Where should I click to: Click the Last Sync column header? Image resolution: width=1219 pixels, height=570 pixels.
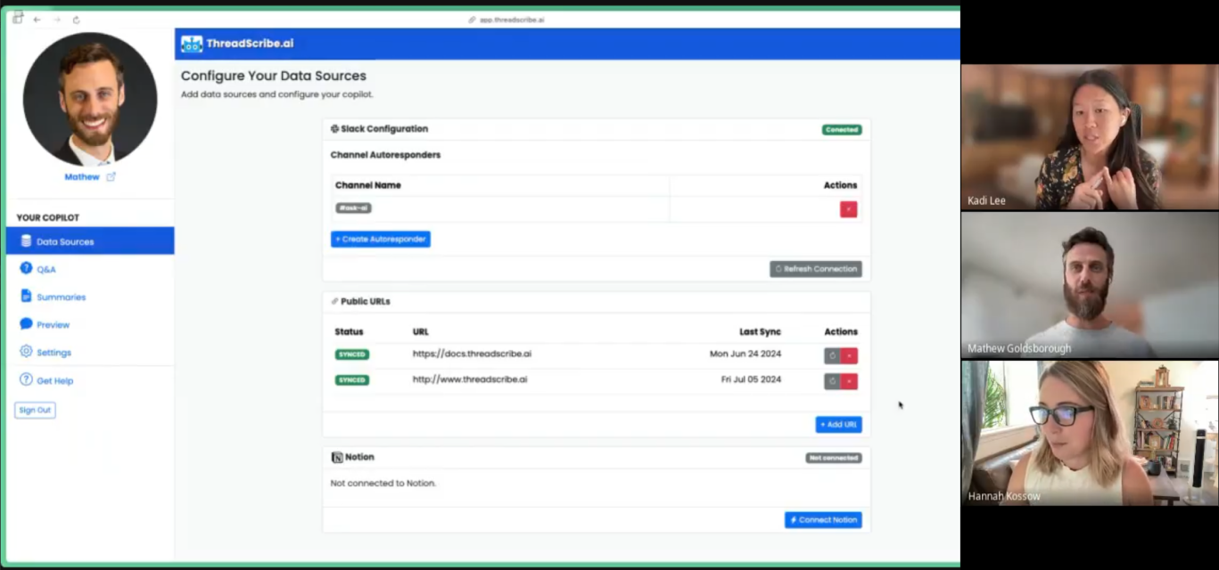760,331
